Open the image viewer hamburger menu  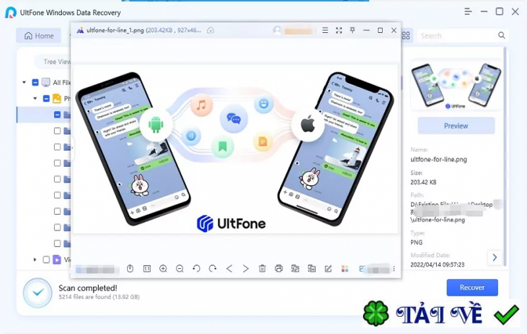[325, 30]
